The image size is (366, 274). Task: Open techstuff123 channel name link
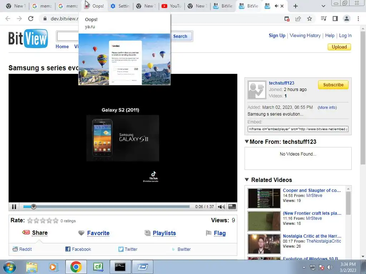coord(281,83)
